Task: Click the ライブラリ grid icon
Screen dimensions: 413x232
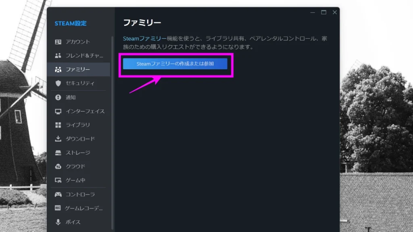Action: (x=58, y=125)
